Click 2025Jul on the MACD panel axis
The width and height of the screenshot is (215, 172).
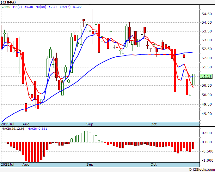[8, 164]
